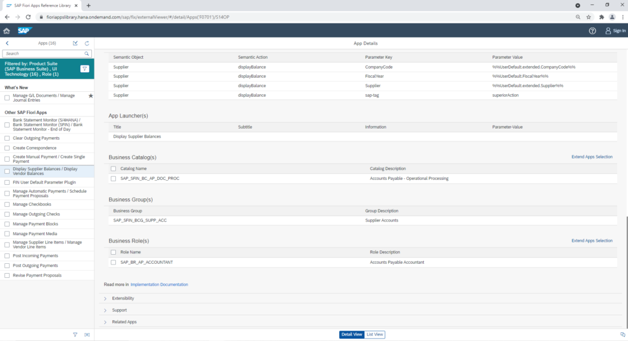Open Revise Payment Proposals in app list

[x=47, y=275]
